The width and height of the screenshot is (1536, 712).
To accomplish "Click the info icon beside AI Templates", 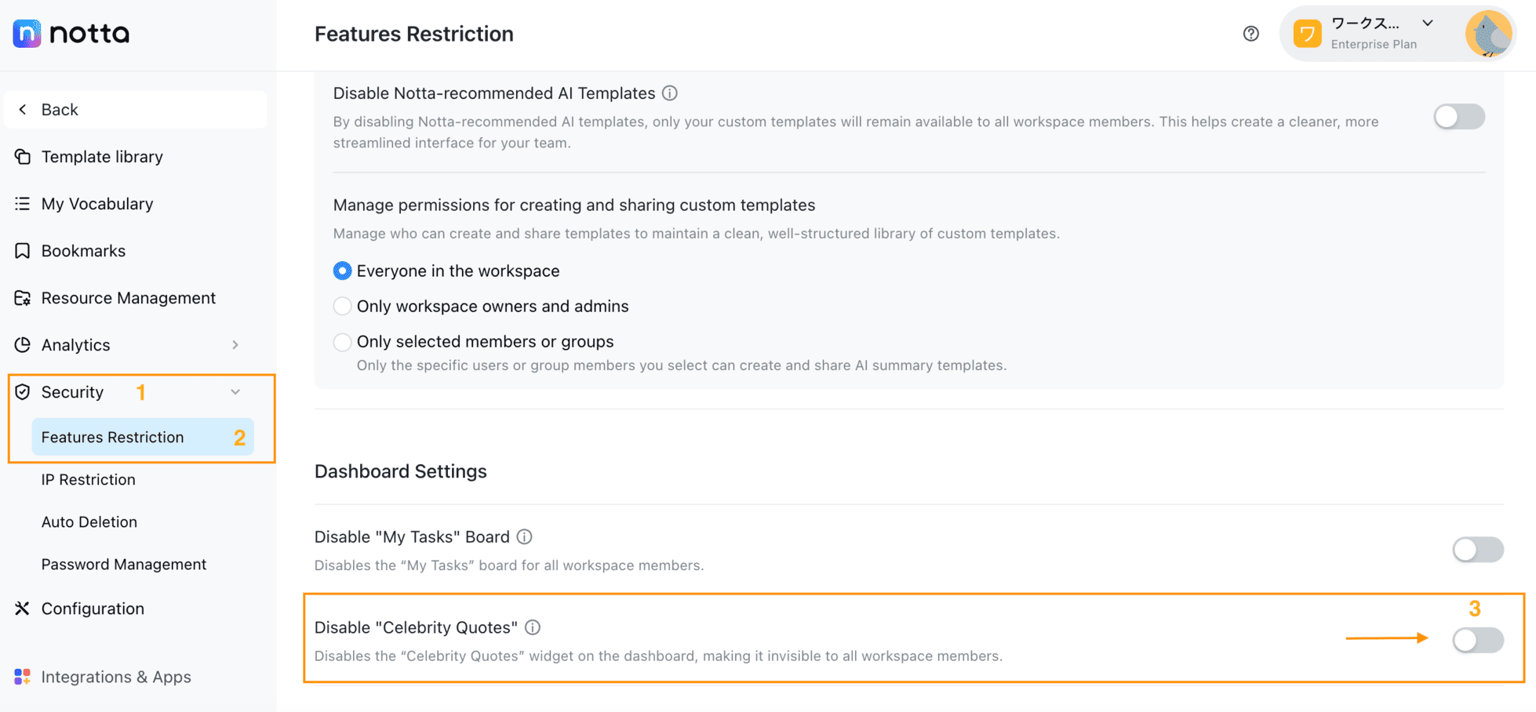I will pos(670,93).
